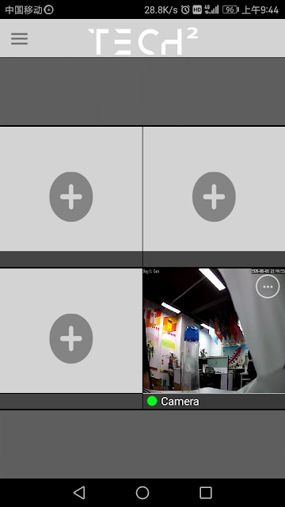
Task: Tap the 上午9:44 clock
Action: 260,10
